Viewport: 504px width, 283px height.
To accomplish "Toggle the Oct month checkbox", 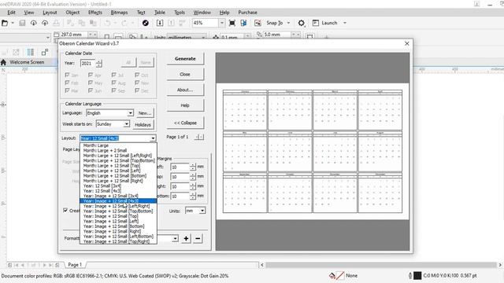I will tap(137, 75).
